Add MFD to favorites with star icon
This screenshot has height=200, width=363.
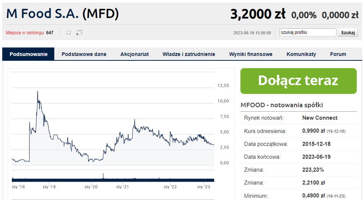pyautogui.click(x=69, y=33)
